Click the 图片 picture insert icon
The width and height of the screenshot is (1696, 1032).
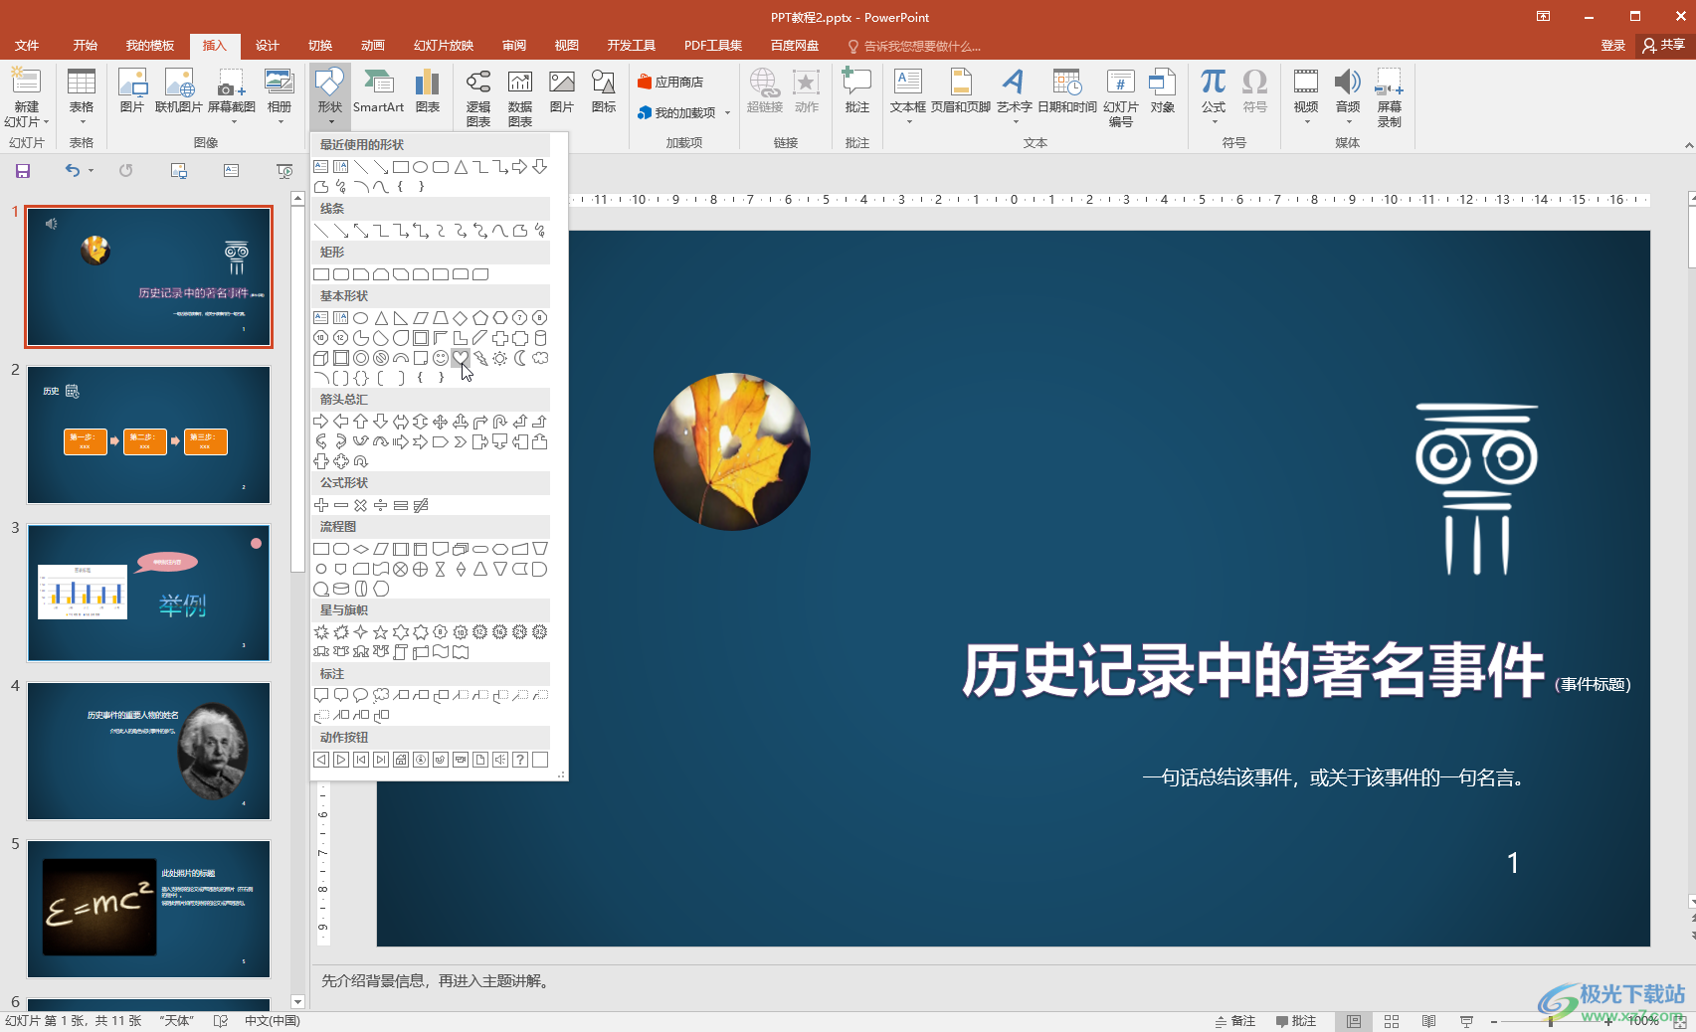tap(132, 91)
